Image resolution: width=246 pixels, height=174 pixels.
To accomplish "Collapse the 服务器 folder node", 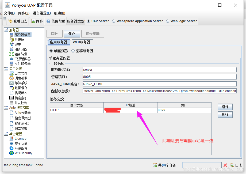I will (6, 30).
